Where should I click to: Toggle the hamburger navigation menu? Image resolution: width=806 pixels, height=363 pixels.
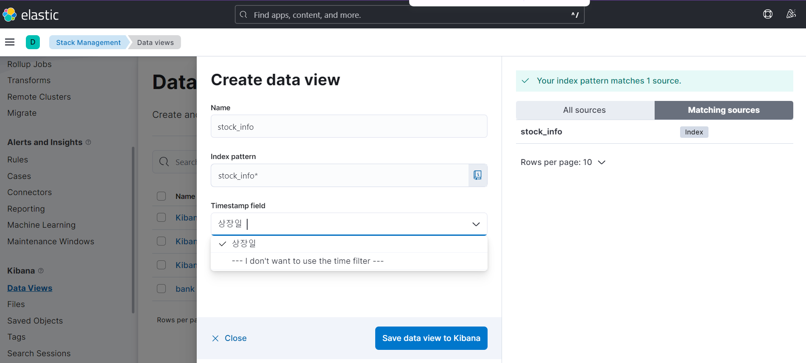click(x=10, y=42)
